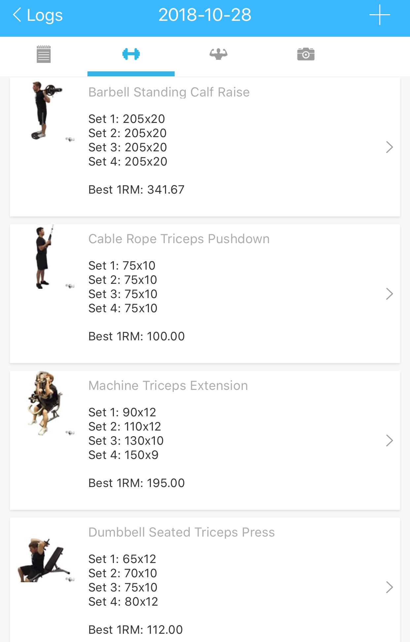Click the Logs back button label
This screenshot has height=642, width=410.
click(45, 15)
